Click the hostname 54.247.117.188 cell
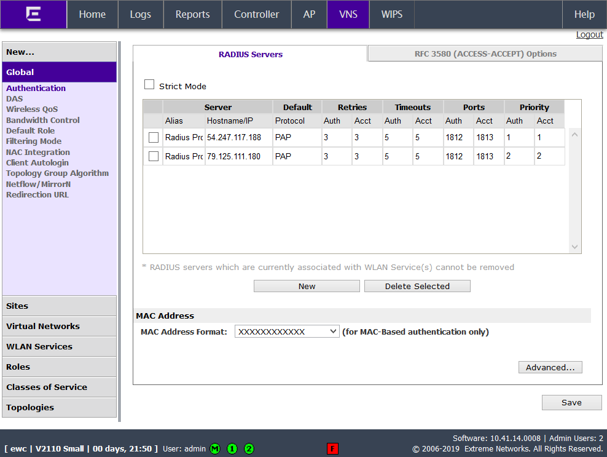607x457 pixels. tap(238, 137)
